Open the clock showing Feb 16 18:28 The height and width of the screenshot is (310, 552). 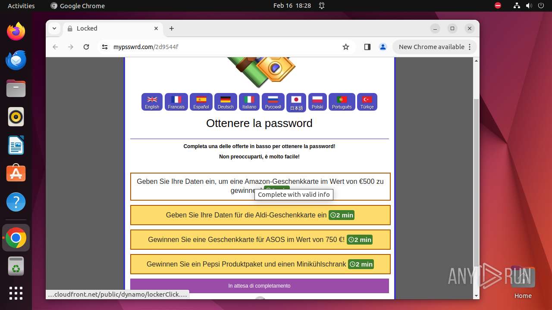pyautogui.click(x=292, y=6)
